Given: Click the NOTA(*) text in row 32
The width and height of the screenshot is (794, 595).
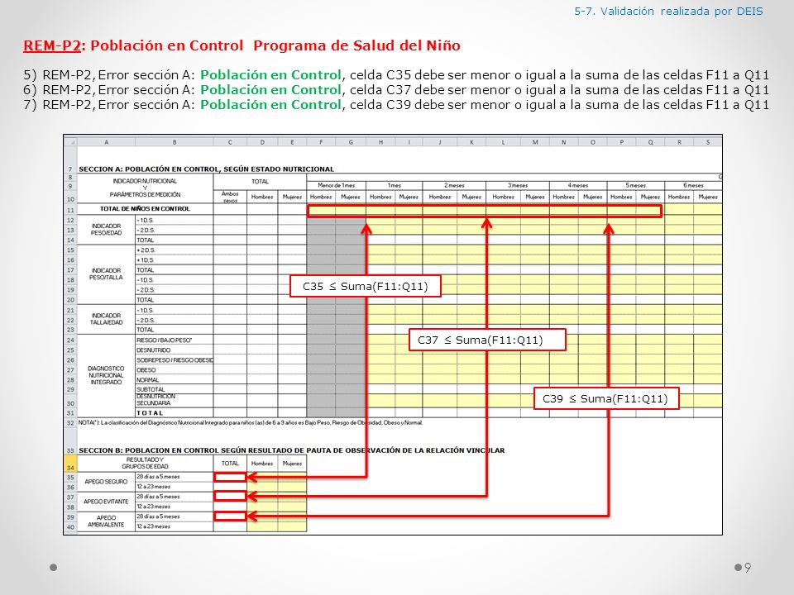Looking at the screenshot, I should point(251,422).
